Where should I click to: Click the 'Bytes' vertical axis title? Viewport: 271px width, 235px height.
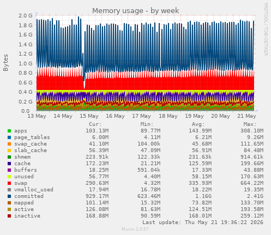[x=5, y=63]
